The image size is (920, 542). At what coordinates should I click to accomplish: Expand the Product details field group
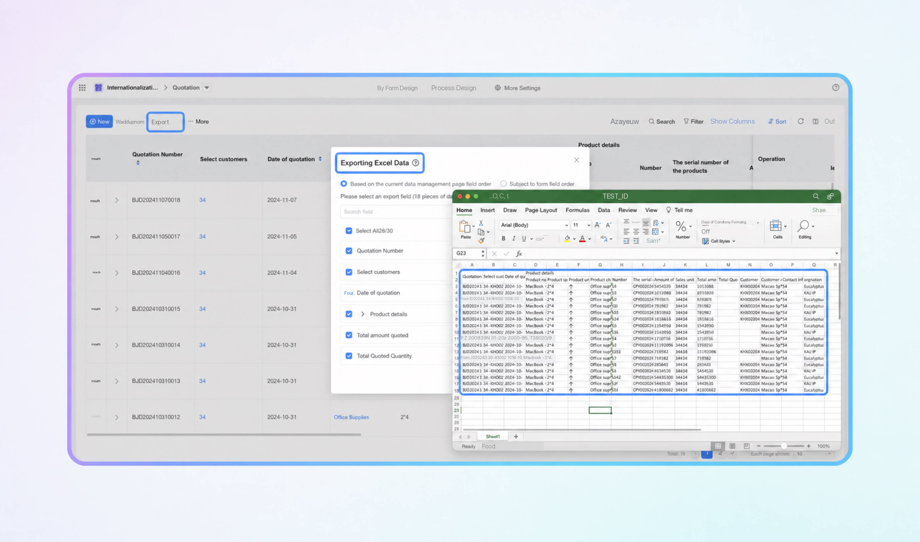point(362,314)
